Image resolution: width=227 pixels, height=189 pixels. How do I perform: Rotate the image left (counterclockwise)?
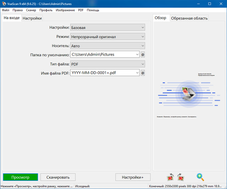point(171,177)
